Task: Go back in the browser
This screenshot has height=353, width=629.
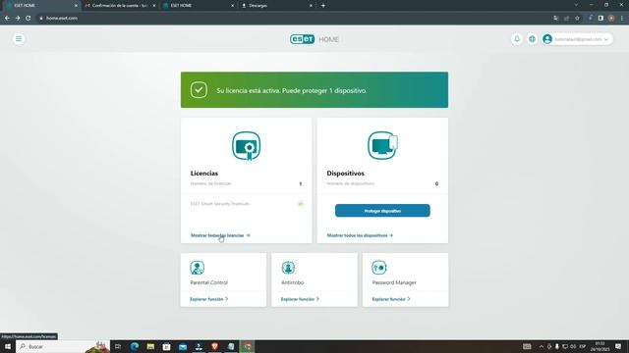Action: click(x=7, y=18)
